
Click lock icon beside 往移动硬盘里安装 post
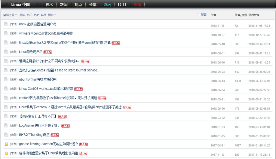[x=6, y=153]
